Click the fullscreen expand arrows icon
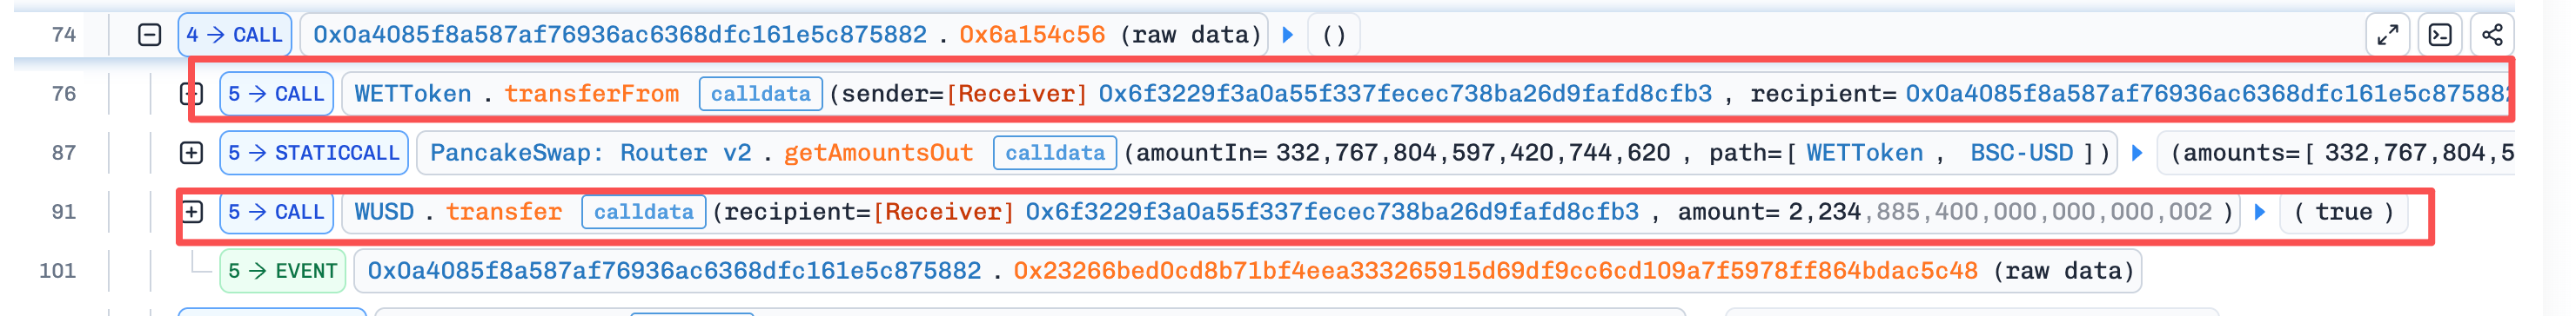Screen dimensions: 2576x316 click(x=2387, y=35)
